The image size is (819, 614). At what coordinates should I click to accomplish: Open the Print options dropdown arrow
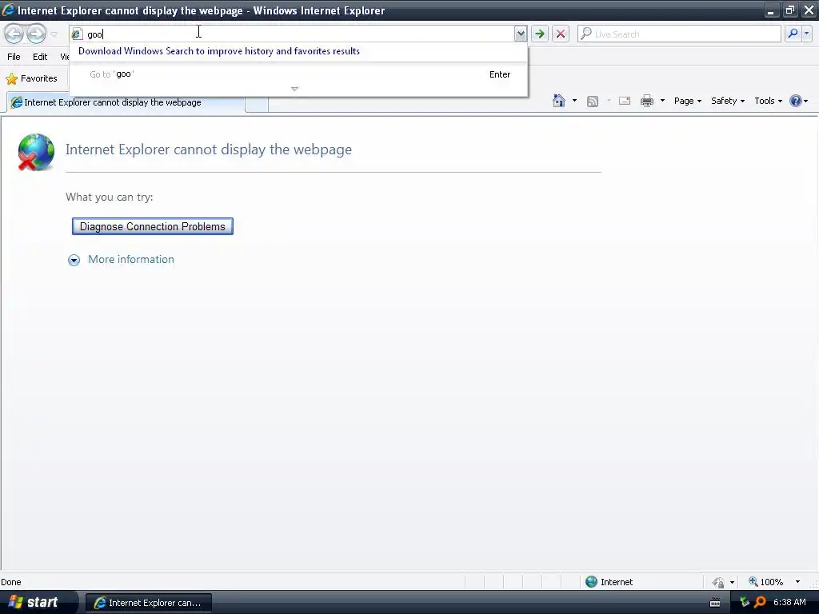point(662,101)
